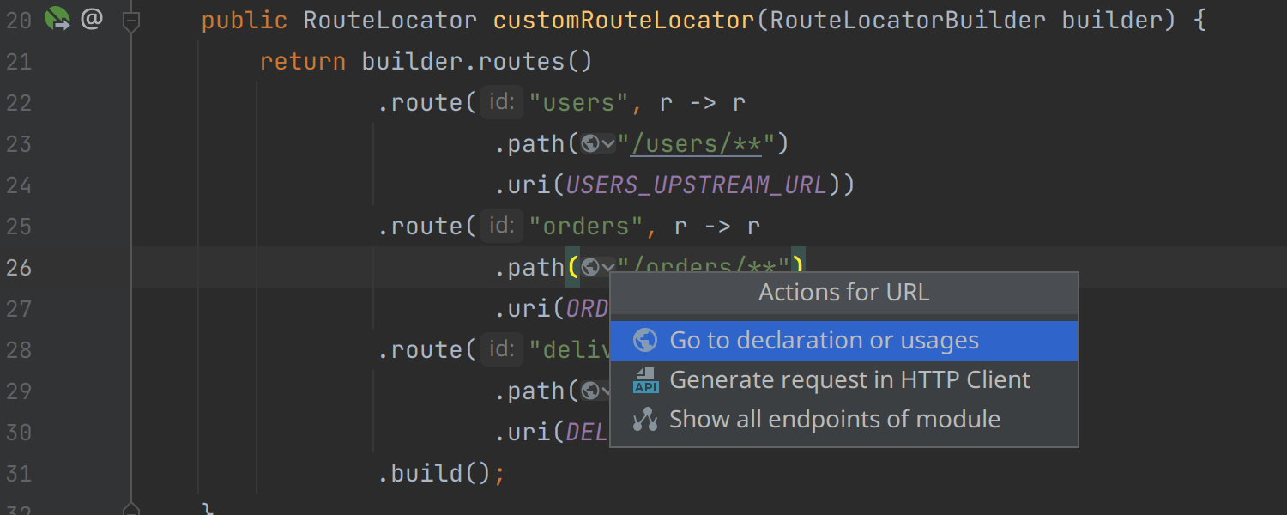Click the USERS_UPSTREAM_URL constant reference
Image resolution: width=1287 pixels, height=515 pixels.
coord(696,185)
